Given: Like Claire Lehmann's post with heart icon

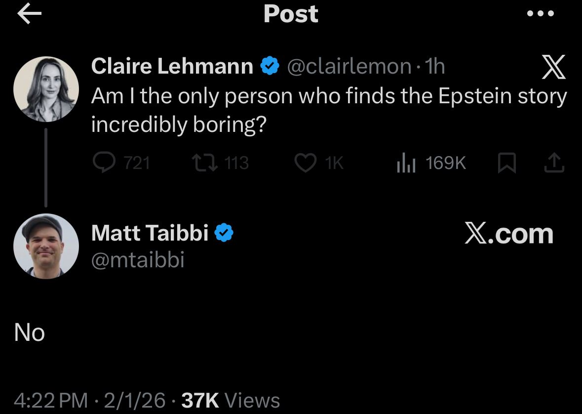Looking at the screenshot, I should 305,163.
